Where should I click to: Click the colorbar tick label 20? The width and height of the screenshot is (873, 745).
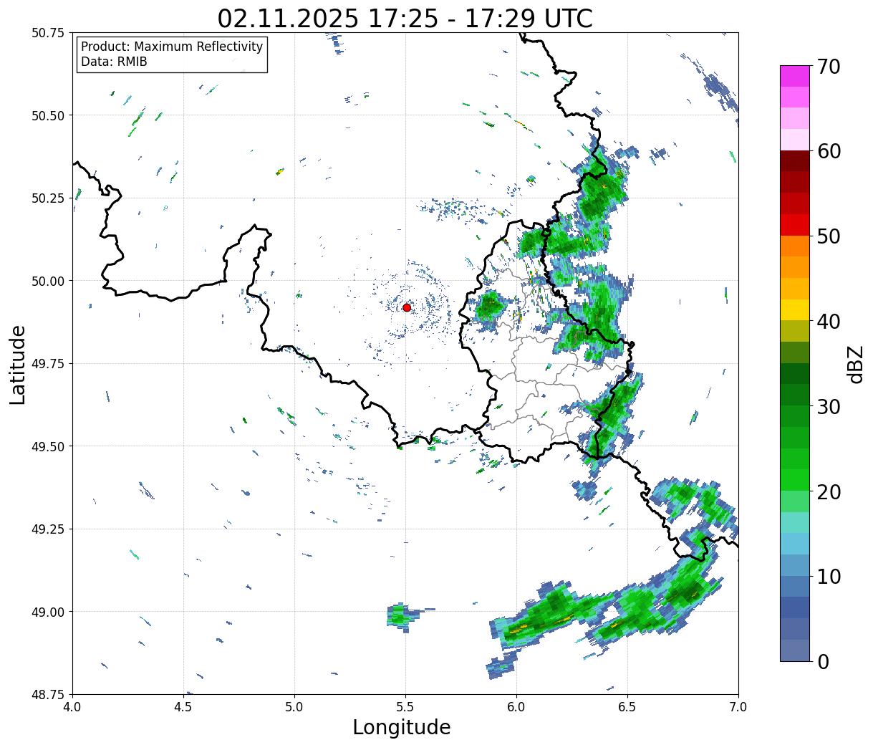click(x=829, y=492)
